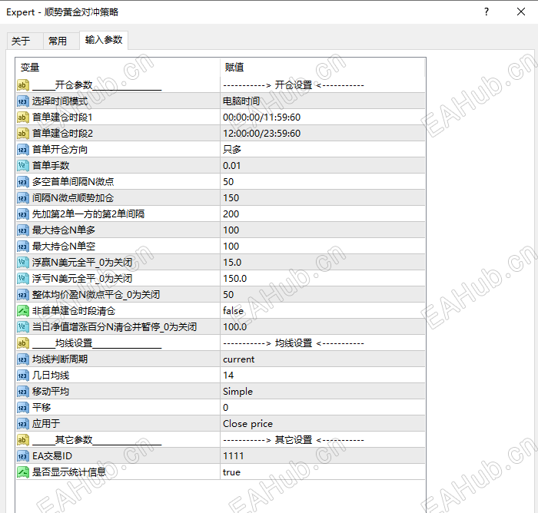
Task: Click the string icon beside 首单建仓时段1
Action: pos(22,117)
